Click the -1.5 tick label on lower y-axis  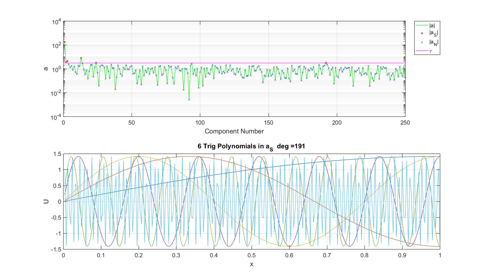pyautogui.click(x=56, y=249)
